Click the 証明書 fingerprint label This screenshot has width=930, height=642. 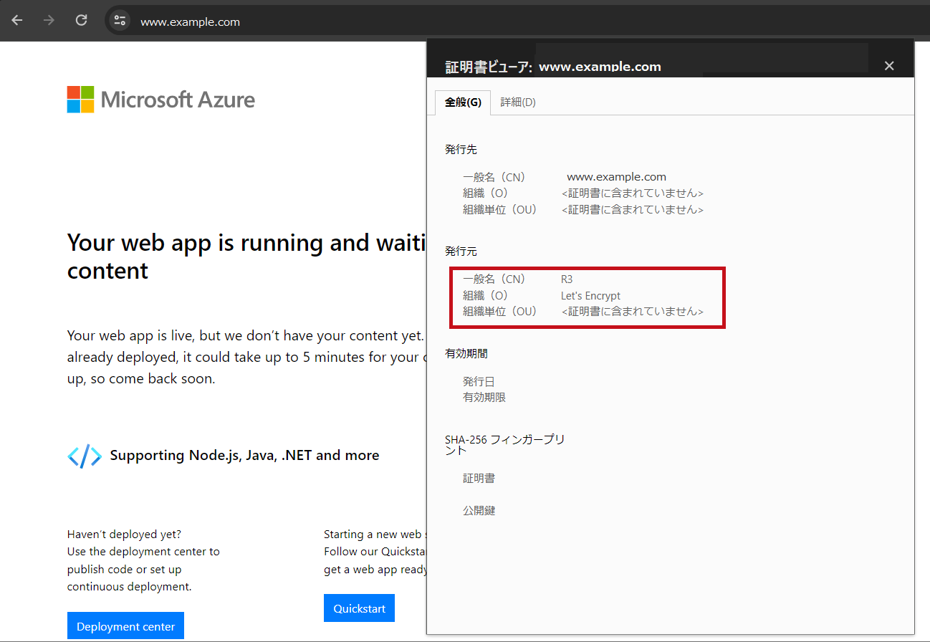(x=479, y=478)
